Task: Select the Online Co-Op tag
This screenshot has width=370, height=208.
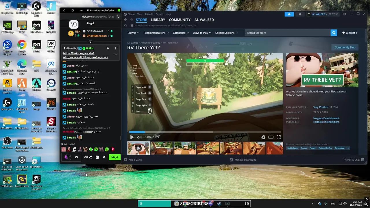Action: pyautogui.click(x=325, y=148)
